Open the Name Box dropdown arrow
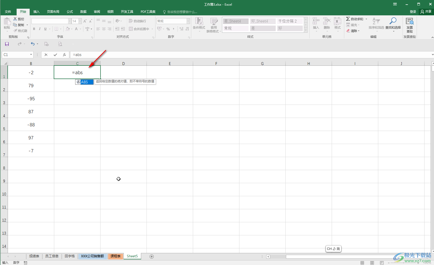Image resolution: width=434 pixels, height=265 pixels. tap(31, 55)
